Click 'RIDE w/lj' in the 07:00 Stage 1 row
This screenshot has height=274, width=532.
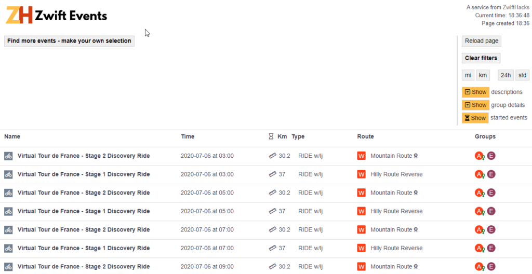coord(310,248)
